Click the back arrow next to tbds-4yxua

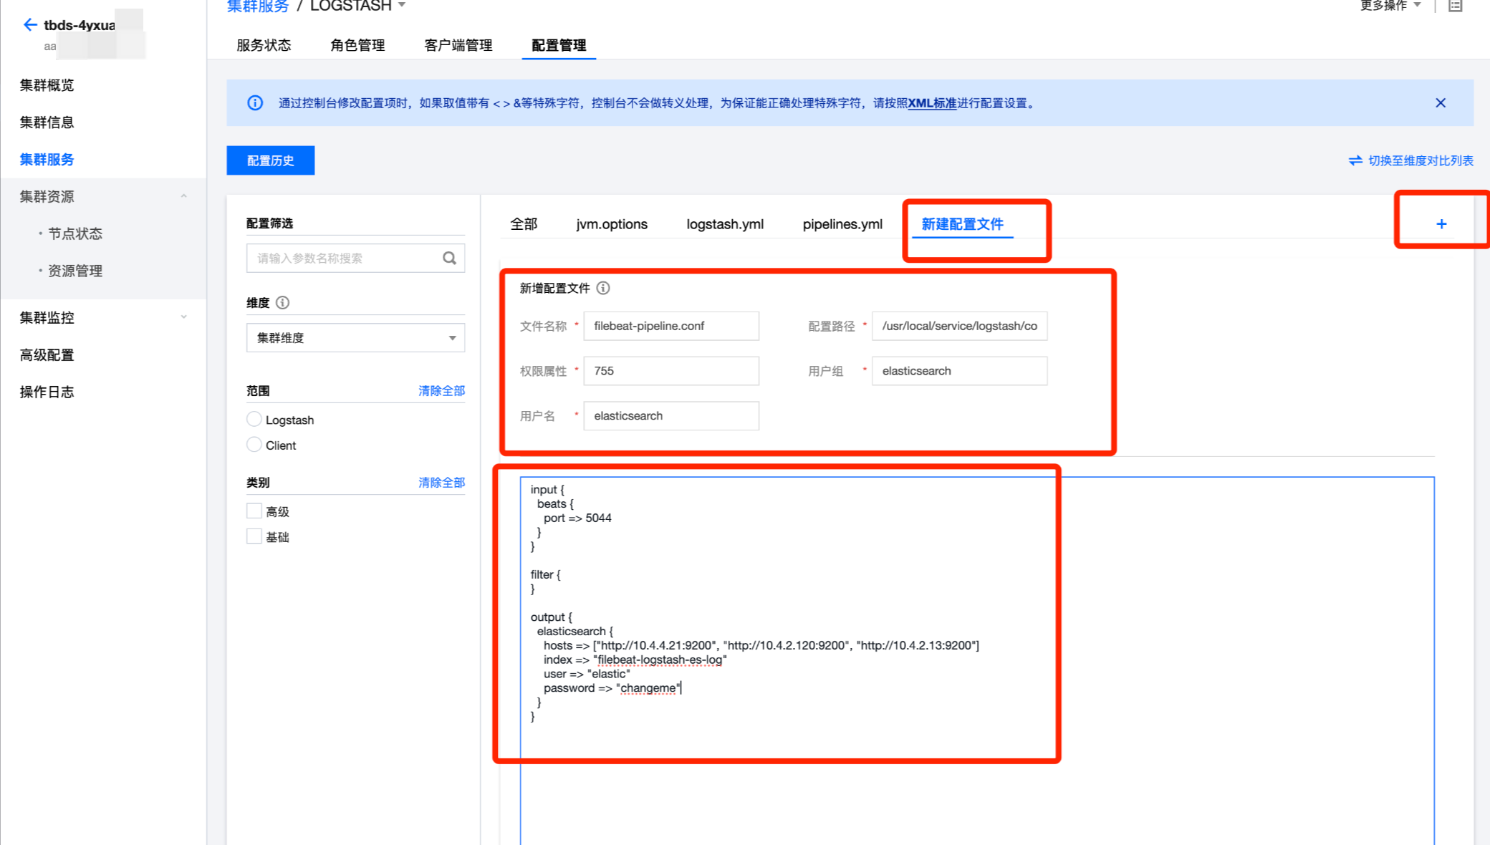coord(29,25)
